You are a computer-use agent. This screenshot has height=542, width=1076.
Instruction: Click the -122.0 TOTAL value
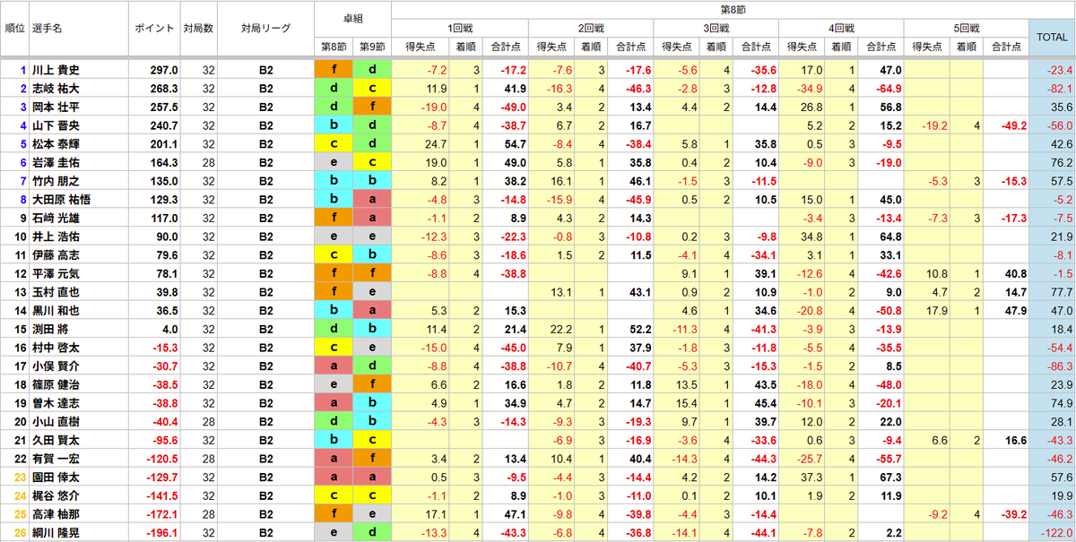pyautogui.click(x=1055, y=533)
